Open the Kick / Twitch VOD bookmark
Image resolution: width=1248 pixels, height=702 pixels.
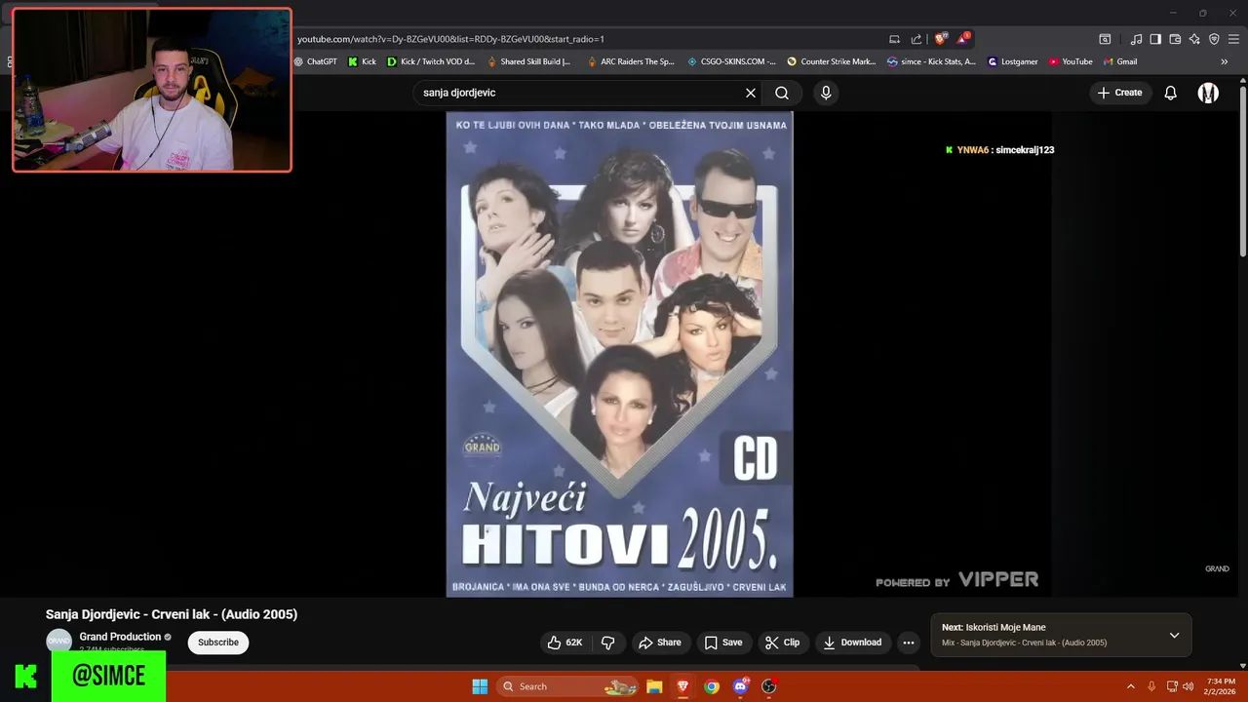point(431,61)
